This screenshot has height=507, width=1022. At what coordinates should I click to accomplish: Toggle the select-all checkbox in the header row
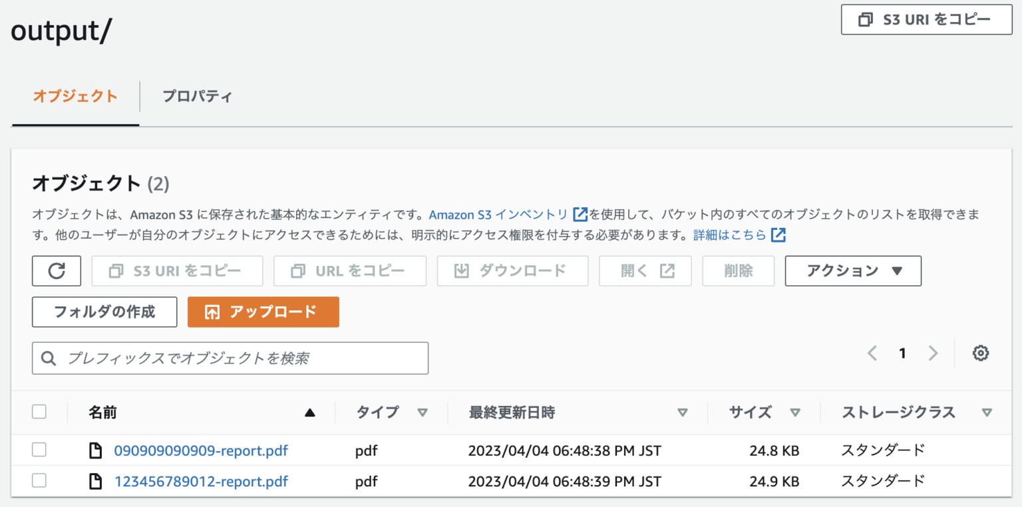(39, 411)
